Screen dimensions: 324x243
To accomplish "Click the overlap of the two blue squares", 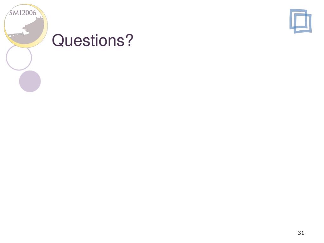I will [301, 21].
